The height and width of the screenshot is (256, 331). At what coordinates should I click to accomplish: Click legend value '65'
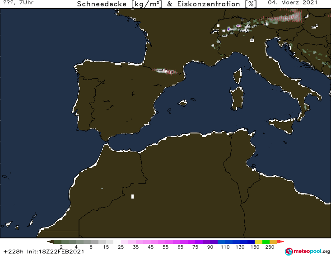point(180,247)
